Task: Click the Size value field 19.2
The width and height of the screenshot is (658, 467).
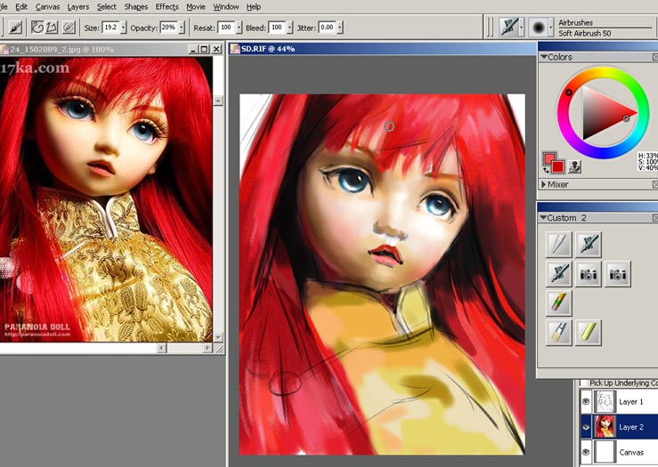Action: pyautogui.click(x=110, y=28)
